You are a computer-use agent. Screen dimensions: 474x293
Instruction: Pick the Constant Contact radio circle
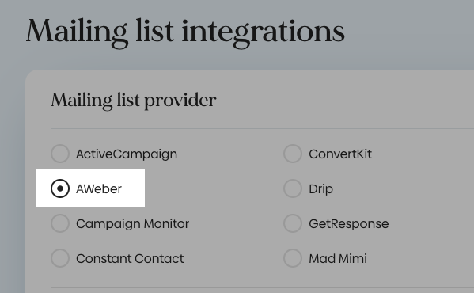(x=60, y=258)
